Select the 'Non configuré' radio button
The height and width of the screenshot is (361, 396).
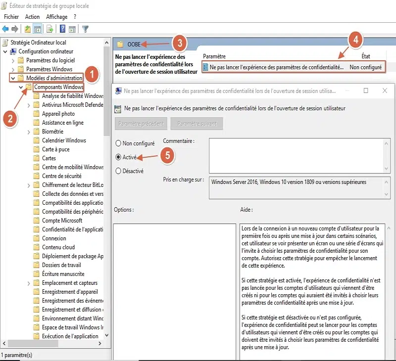(118, 143)
